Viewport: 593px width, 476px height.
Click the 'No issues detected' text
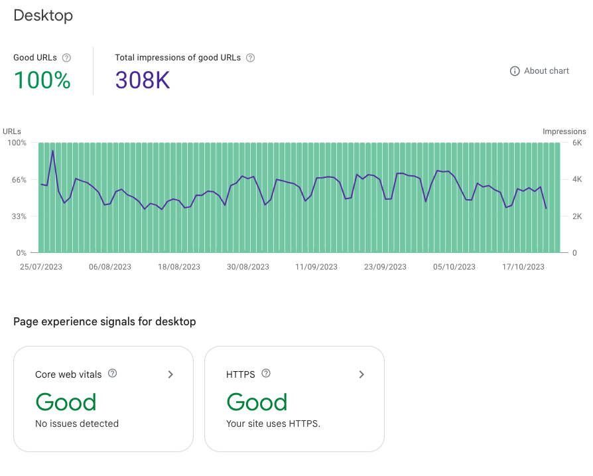pyautogui.click(x=77, y=424)
